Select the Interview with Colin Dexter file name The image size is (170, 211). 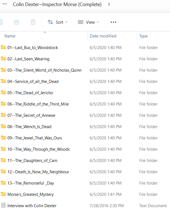[32, 206]
